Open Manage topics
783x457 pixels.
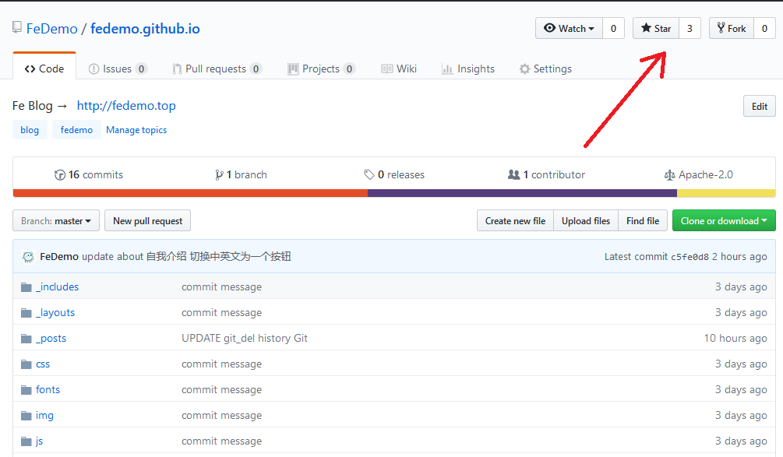pyautogui.click(x=136, y=130)
